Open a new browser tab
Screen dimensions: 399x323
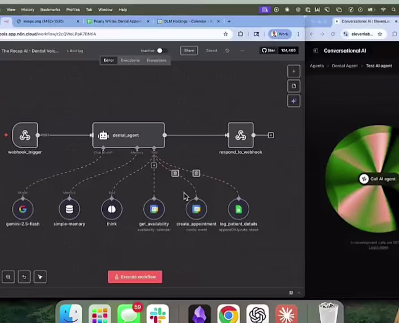click(229, 21)
